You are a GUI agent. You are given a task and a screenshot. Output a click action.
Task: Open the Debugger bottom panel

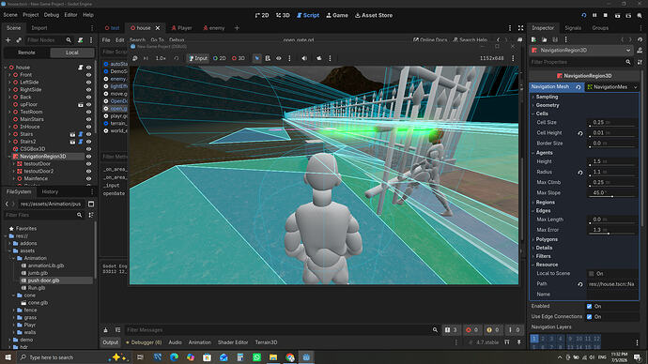tap(144, 342)
